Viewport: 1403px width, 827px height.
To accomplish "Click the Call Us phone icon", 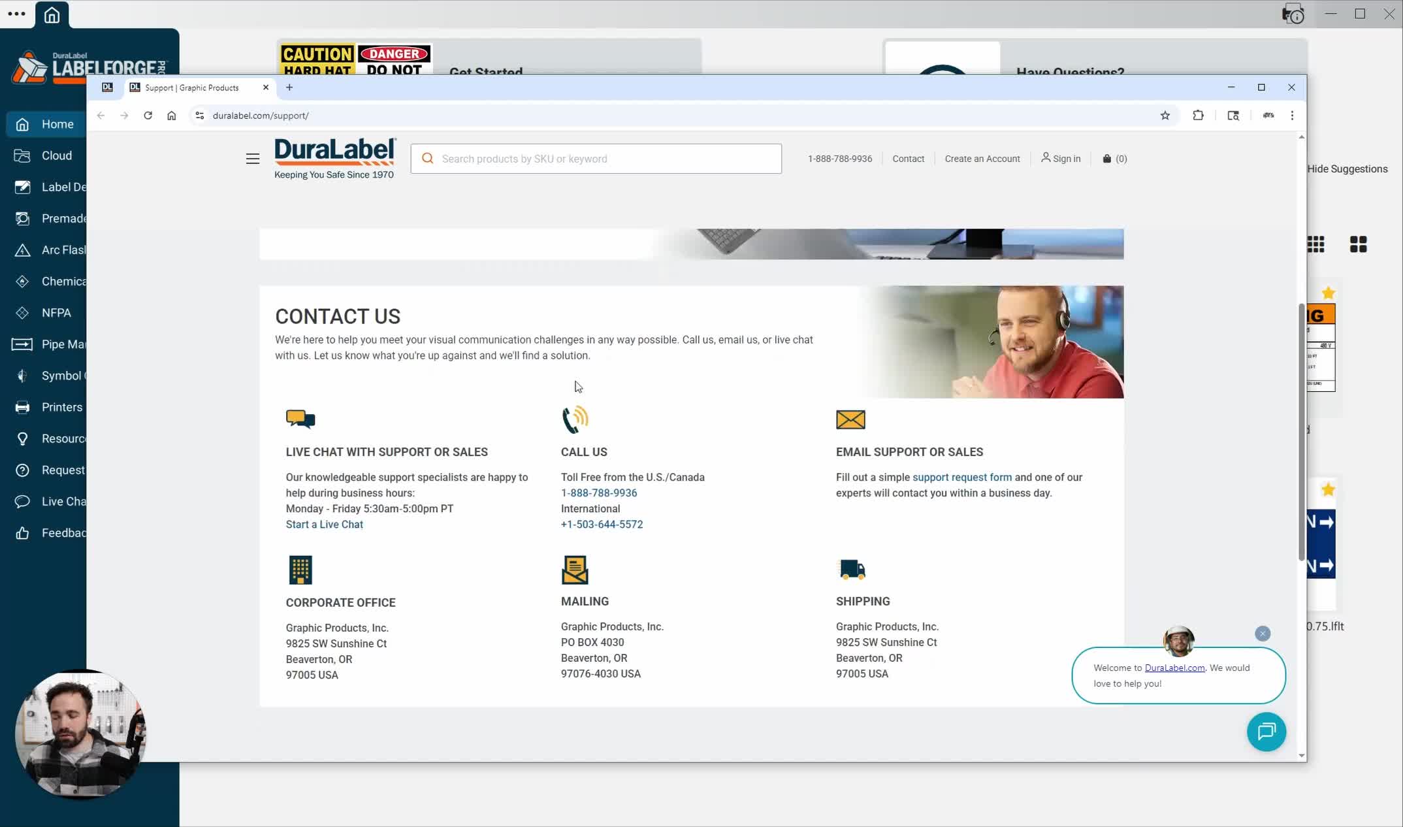I will pos(575,419).
